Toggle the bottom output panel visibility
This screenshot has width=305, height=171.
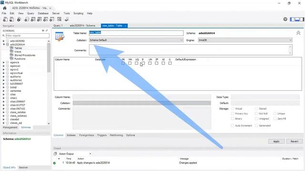[x=297, y=19]
